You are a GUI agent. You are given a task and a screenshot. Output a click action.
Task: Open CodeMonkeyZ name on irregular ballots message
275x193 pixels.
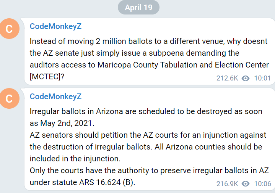pos(55,96)
